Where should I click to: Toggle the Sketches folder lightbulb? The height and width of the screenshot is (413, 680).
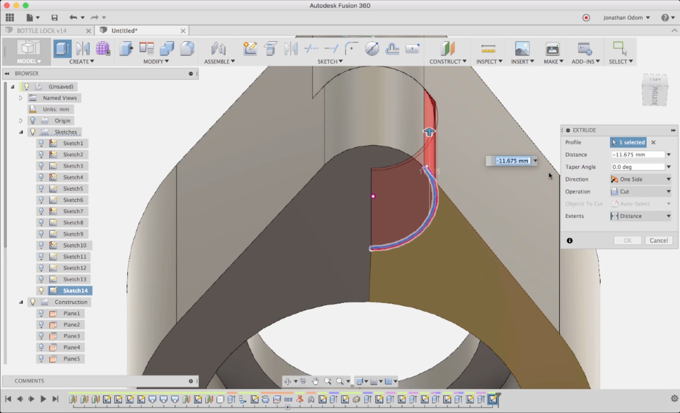(x=33, y=132)
